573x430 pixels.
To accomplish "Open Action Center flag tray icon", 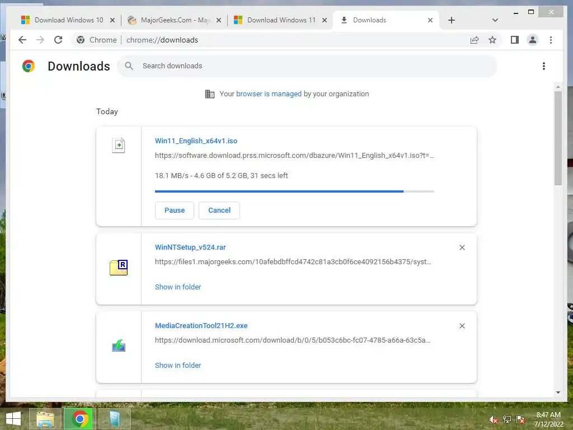I will tap(520, 419).
